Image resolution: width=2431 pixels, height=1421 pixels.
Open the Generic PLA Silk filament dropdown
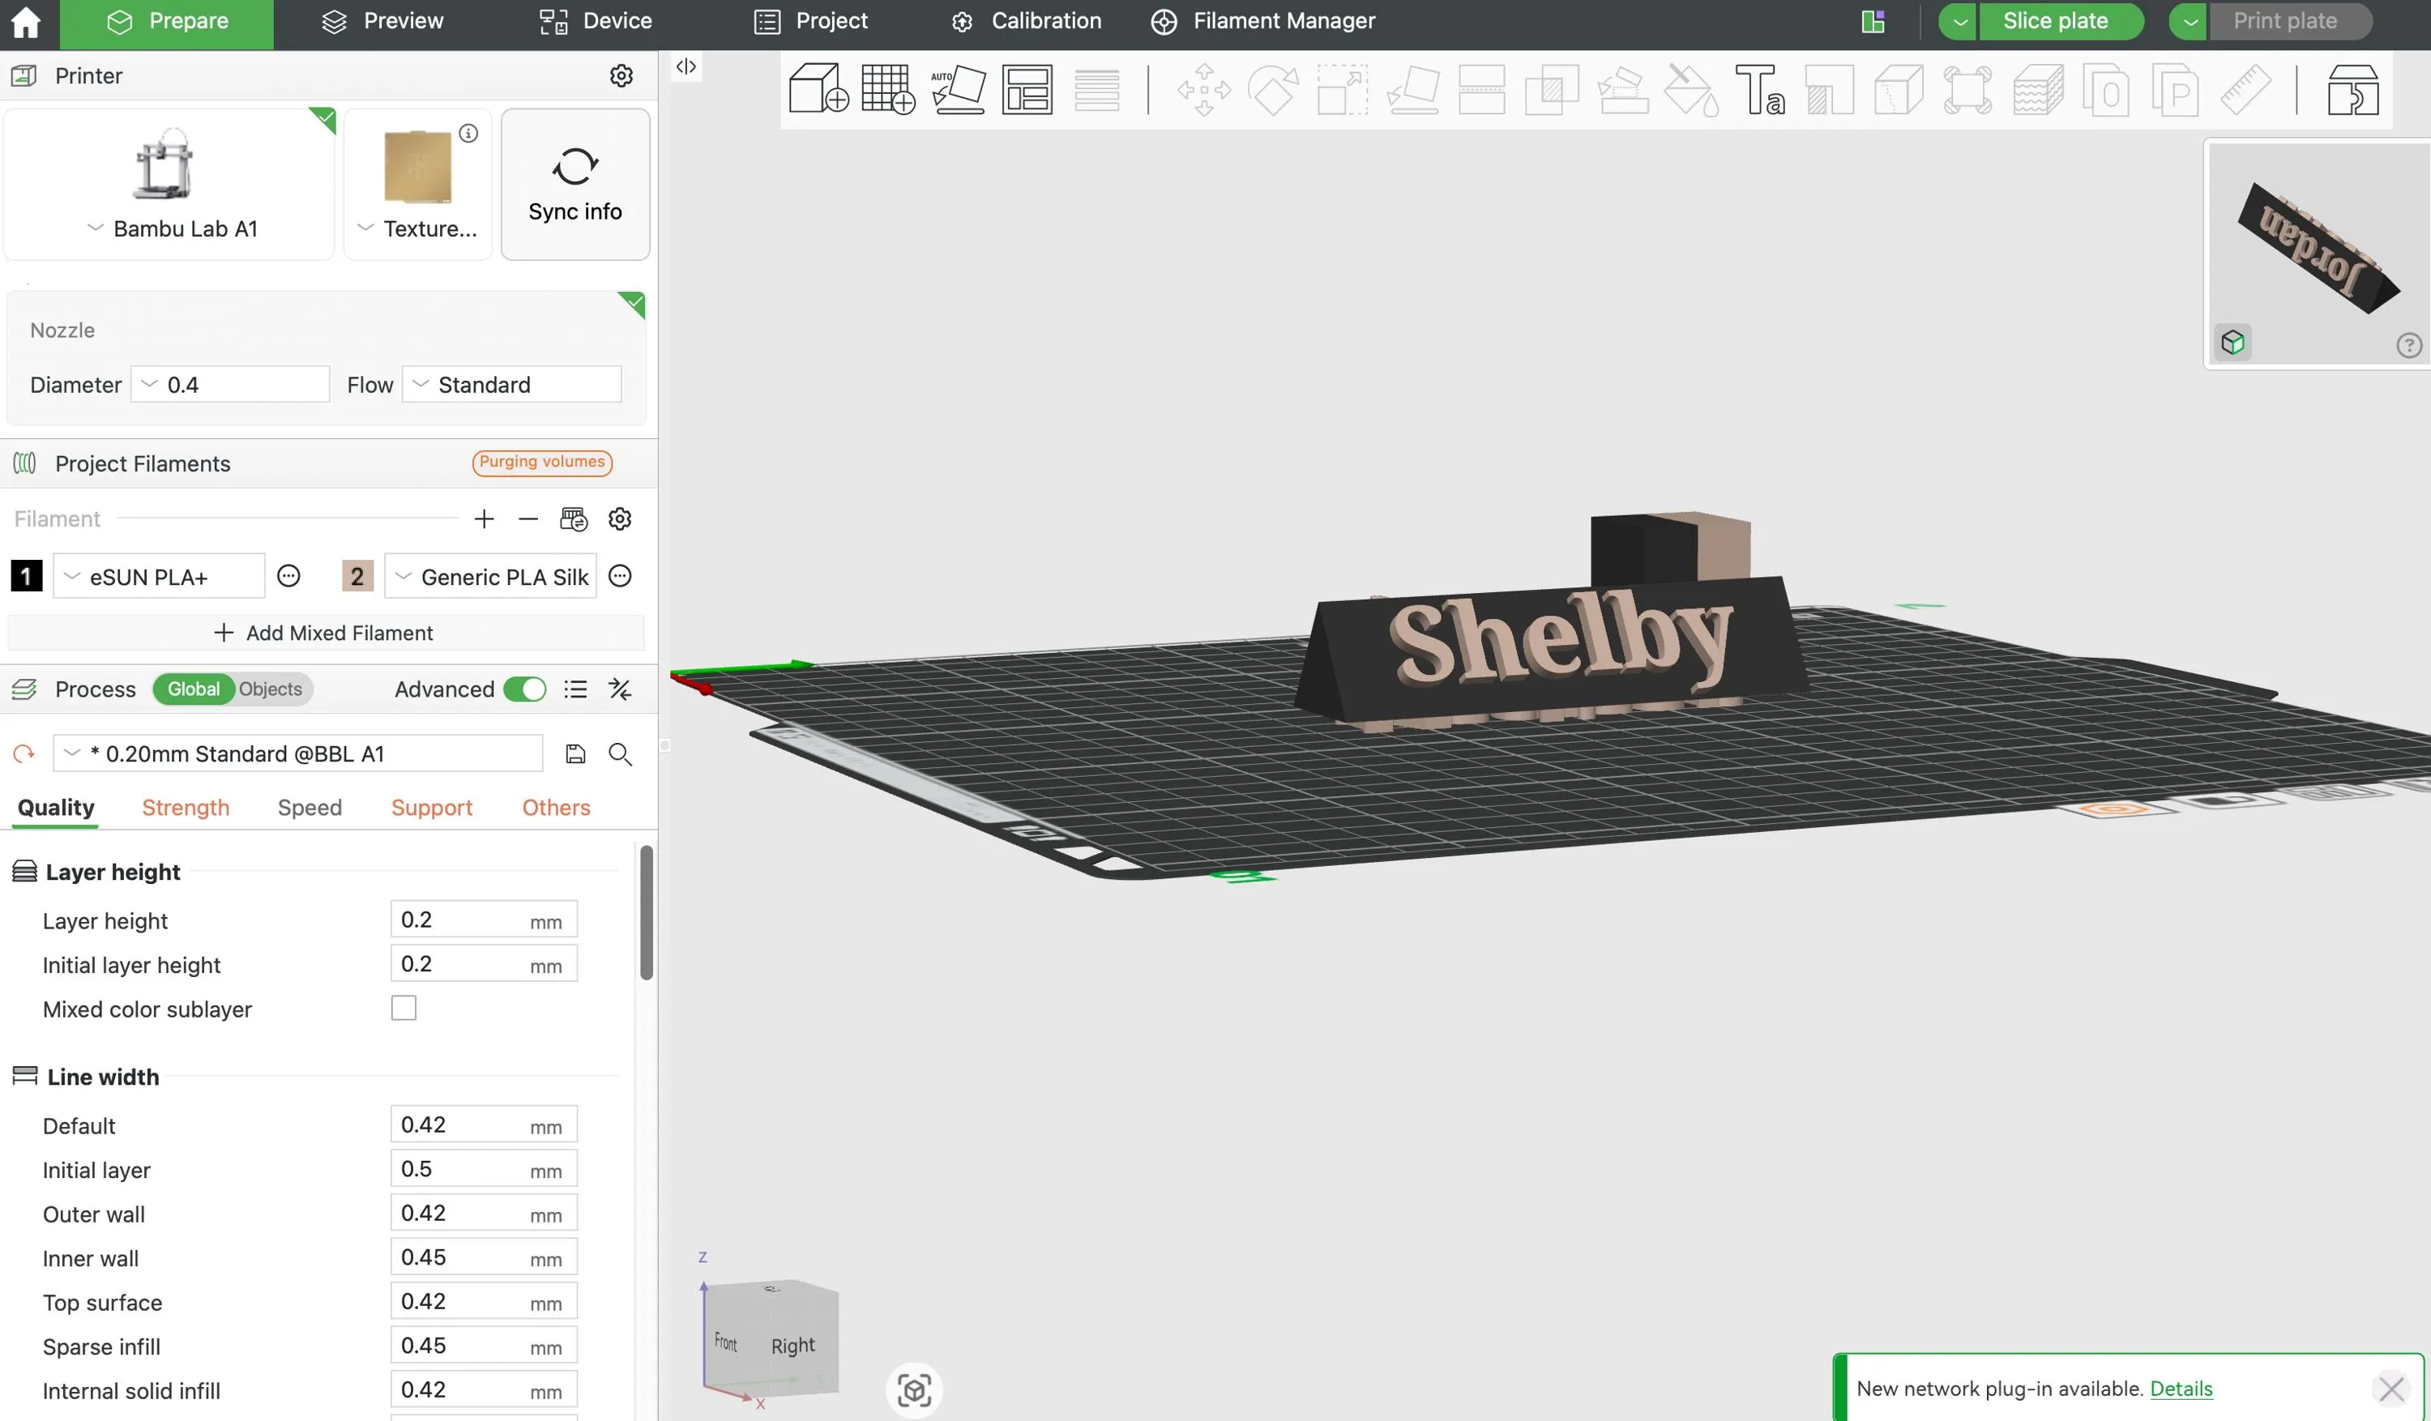click(490, 576)
